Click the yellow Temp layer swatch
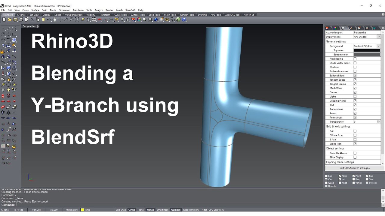The image size is (385, 216). [x=82, y=210]
